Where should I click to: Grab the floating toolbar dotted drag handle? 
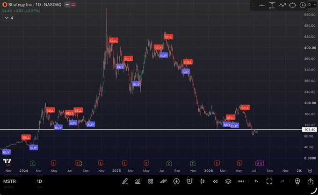(x=253, y=5)
